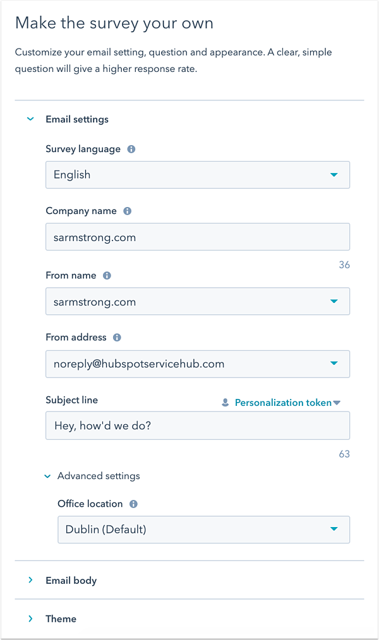Click the person icon beside Personalization token
The height and width of the screenshot is (640, 379).
click(x=226, y=402)
